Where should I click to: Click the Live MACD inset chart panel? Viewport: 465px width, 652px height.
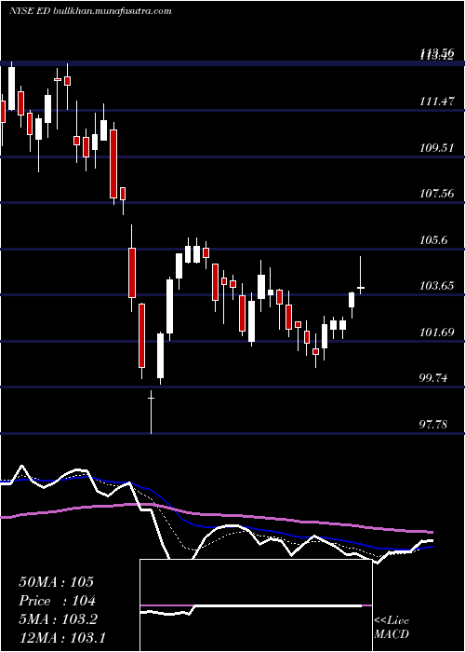(256, 605)
